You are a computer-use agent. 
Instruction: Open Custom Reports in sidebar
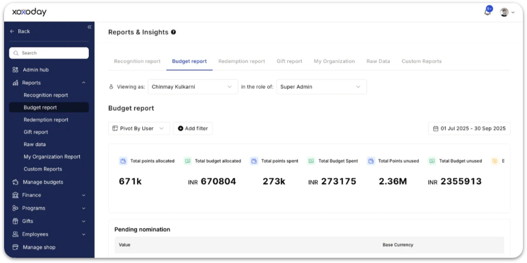(43, 169)
